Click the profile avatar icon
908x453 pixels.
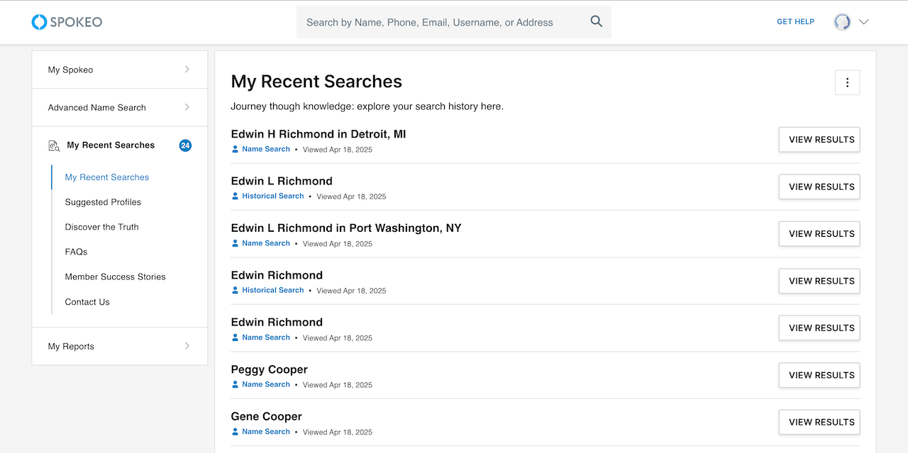[842, 22]
